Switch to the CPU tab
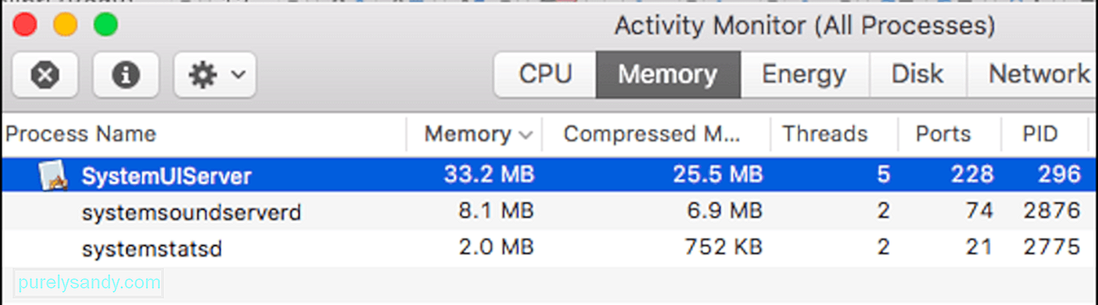 coord(545,74)
